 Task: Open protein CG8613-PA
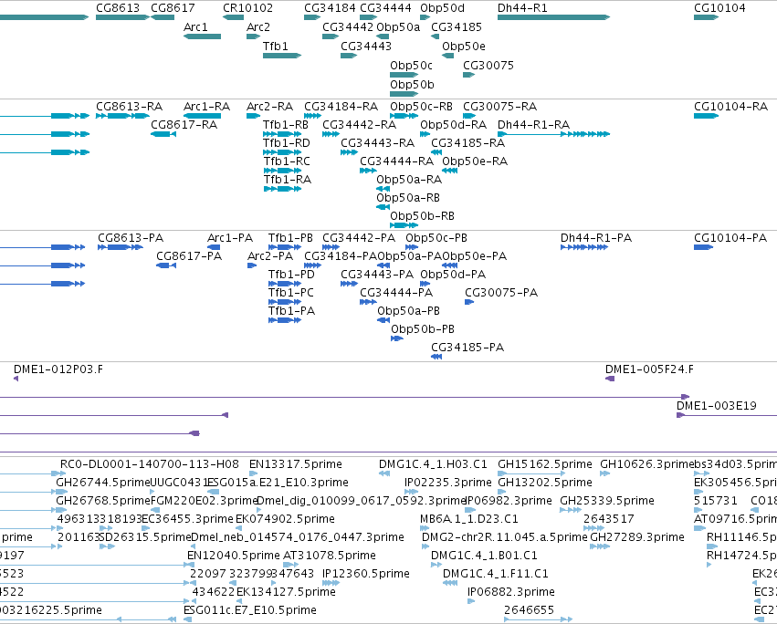(x=121, y=247)
